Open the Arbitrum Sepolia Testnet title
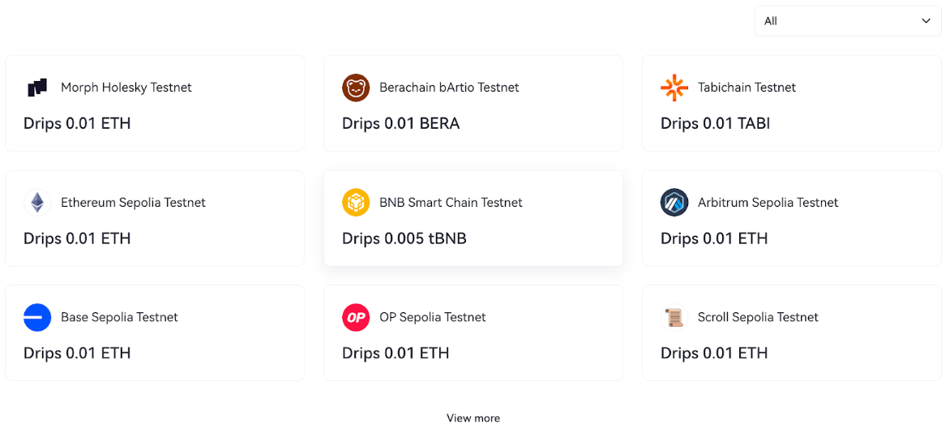Viewport: 950px width, 433px height. [x=768, y=203]
